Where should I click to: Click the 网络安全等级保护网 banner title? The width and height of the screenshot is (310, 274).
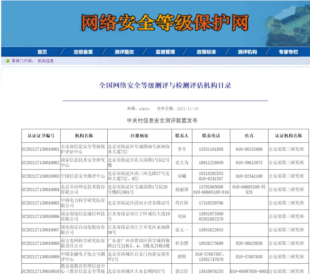(165, 22)
